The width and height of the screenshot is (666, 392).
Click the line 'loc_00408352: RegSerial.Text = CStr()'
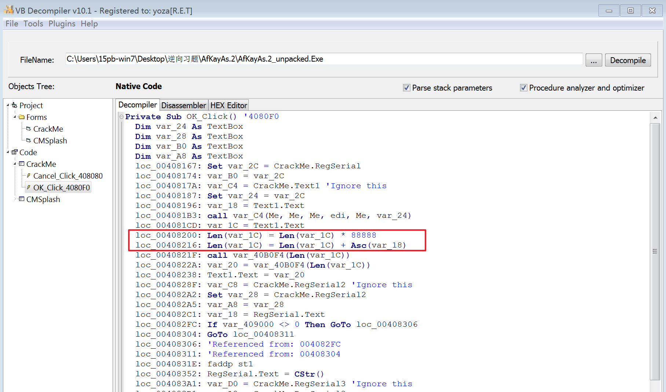[230, 374]
